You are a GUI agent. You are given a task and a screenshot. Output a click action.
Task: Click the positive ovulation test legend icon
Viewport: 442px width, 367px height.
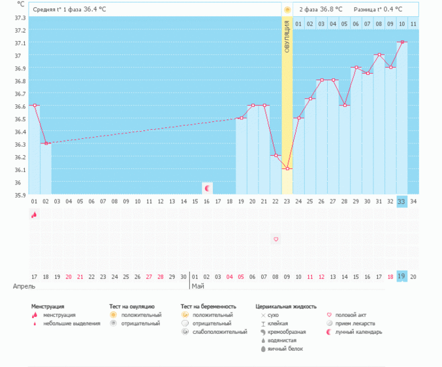[x=113, y=315]
